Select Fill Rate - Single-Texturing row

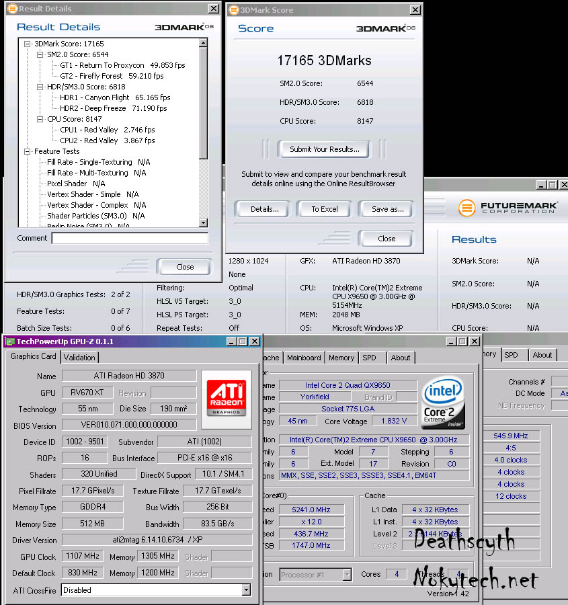coord(98,163)
